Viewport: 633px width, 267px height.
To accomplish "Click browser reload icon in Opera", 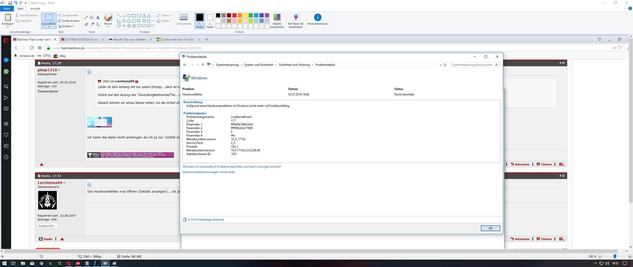I will (x=32, y=48).
